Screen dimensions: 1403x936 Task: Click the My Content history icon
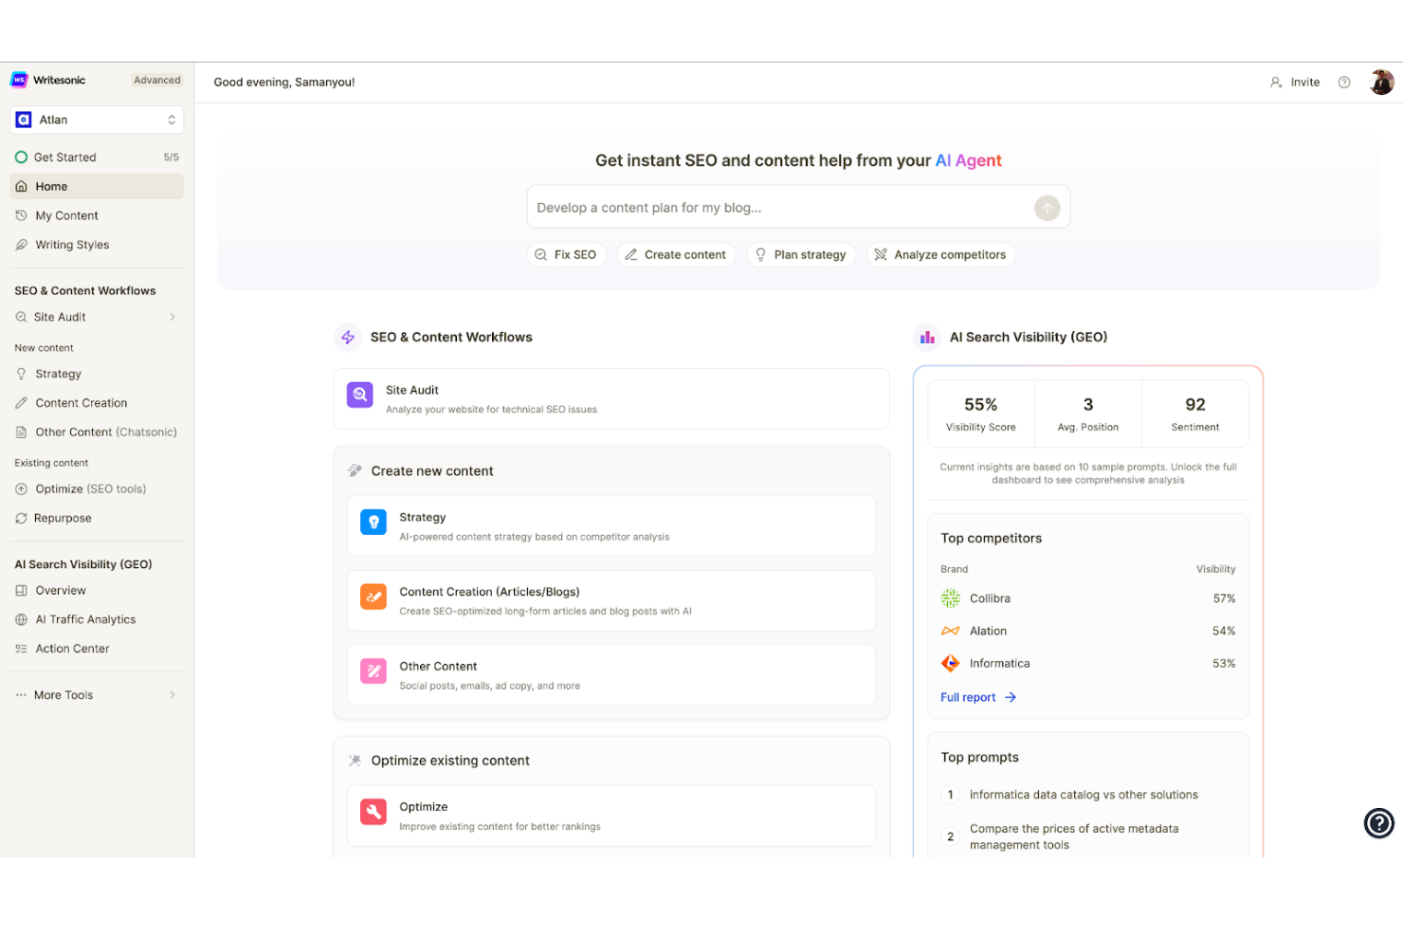click(x=21, y=215)
